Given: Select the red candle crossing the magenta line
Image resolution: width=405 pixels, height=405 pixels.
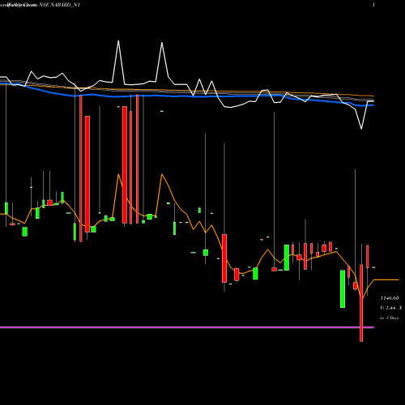Looking at the screenshot, I should 361,303.
